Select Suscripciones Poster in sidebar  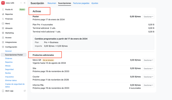14,55
